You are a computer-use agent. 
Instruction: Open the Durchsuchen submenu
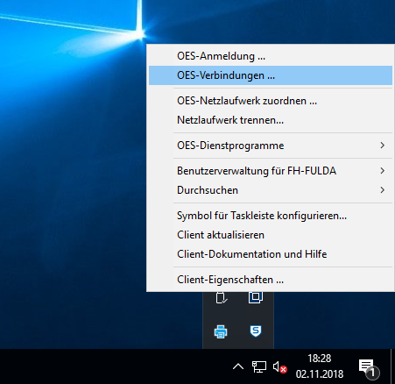271,190
